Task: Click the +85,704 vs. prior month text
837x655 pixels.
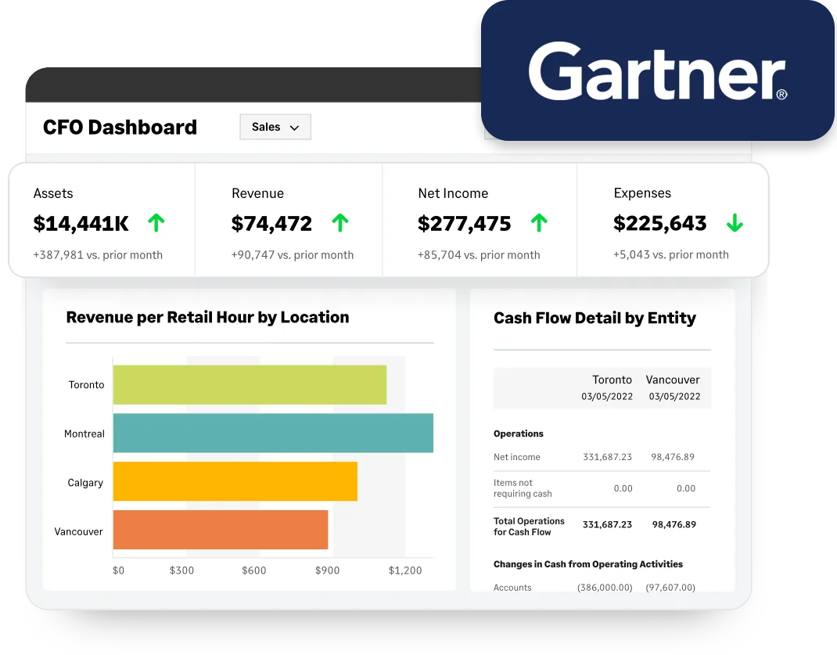Action: [x=479, y=255]
